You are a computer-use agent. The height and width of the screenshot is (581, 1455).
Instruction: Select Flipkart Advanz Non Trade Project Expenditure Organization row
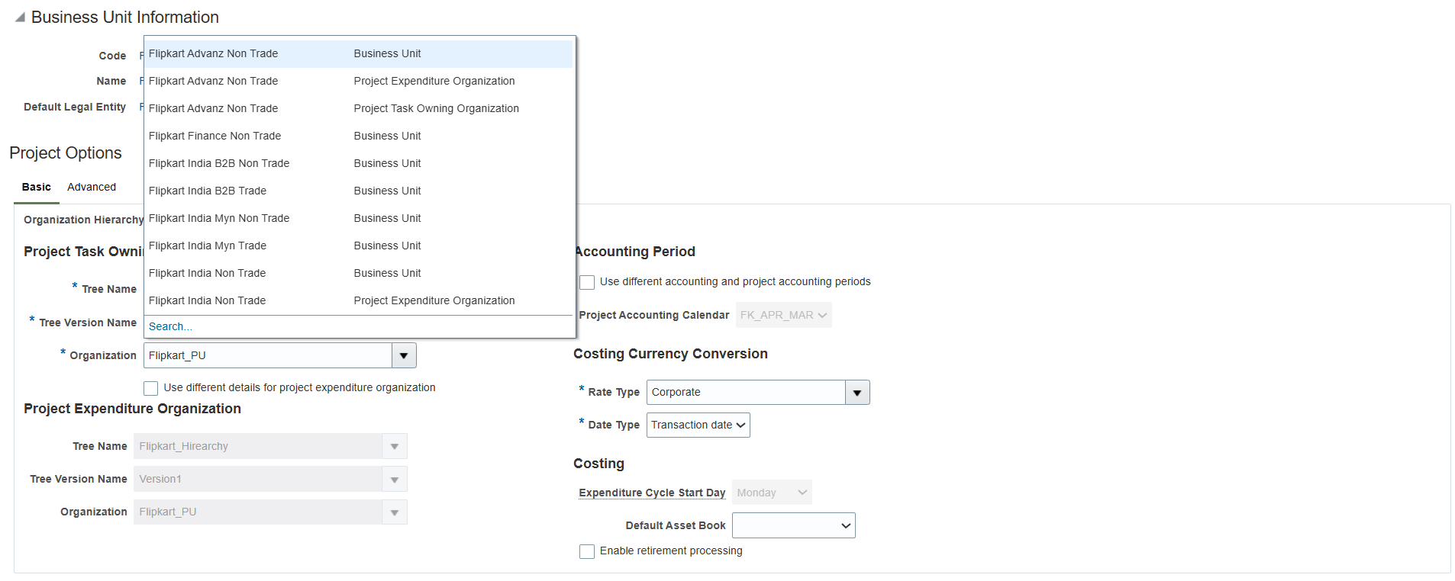point(359,81)
